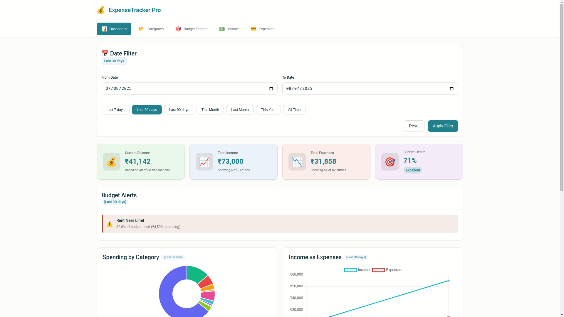Click the Income legend teal color box
Screen dimensions: 564x317
[x=350, y=270]
